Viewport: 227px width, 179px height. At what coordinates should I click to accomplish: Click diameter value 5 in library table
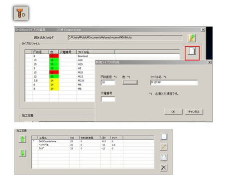[x=34, y=68]
